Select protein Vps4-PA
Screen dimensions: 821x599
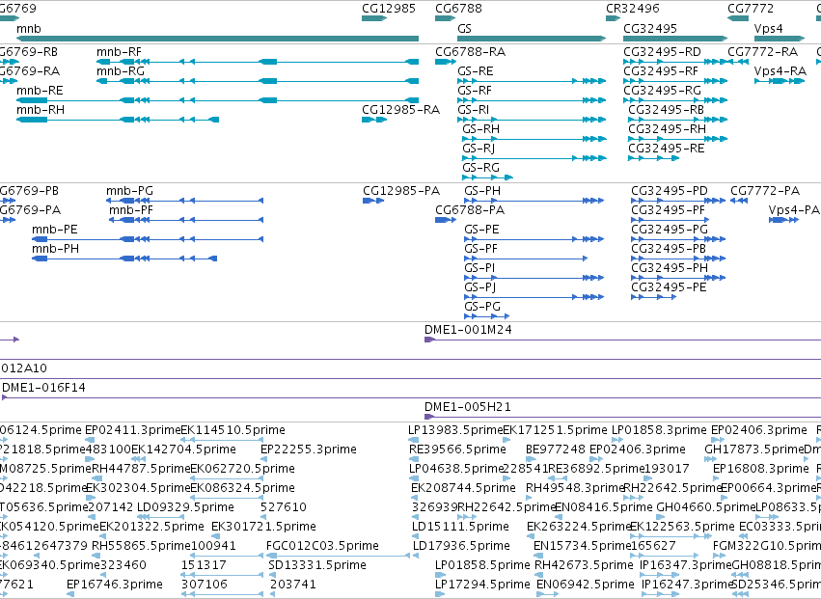(783, 220)
